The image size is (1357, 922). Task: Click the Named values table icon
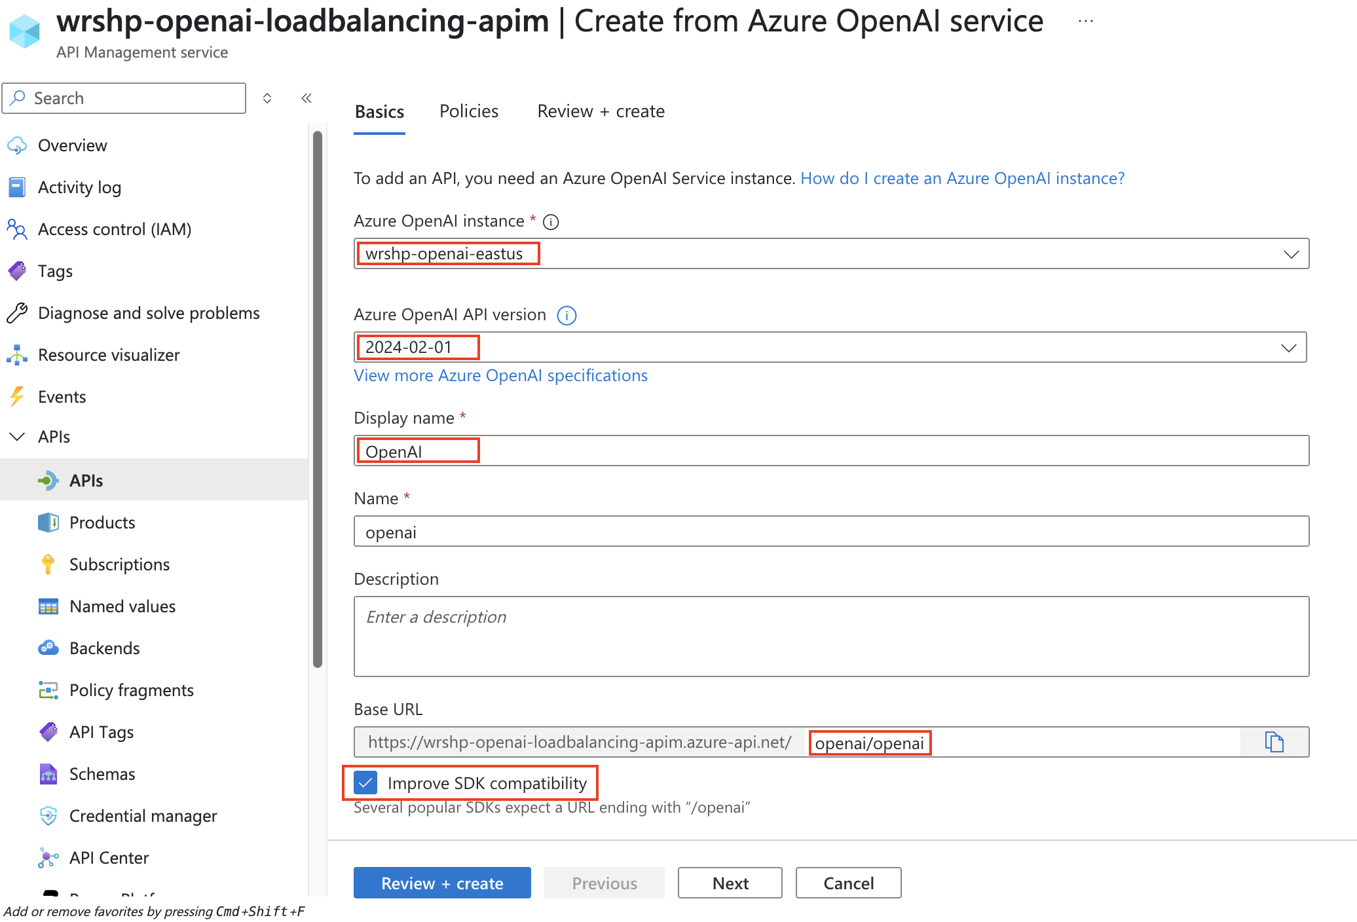pyautogui.click(x=48, y=606)
